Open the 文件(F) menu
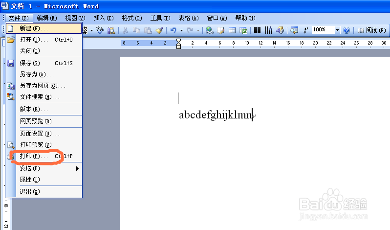The image size is (390, 230). [19, 18]
